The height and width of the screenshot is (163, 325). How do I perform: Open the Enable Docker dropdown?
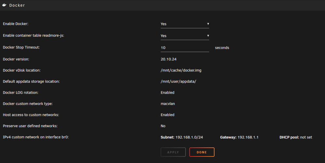tap(185, 24)
